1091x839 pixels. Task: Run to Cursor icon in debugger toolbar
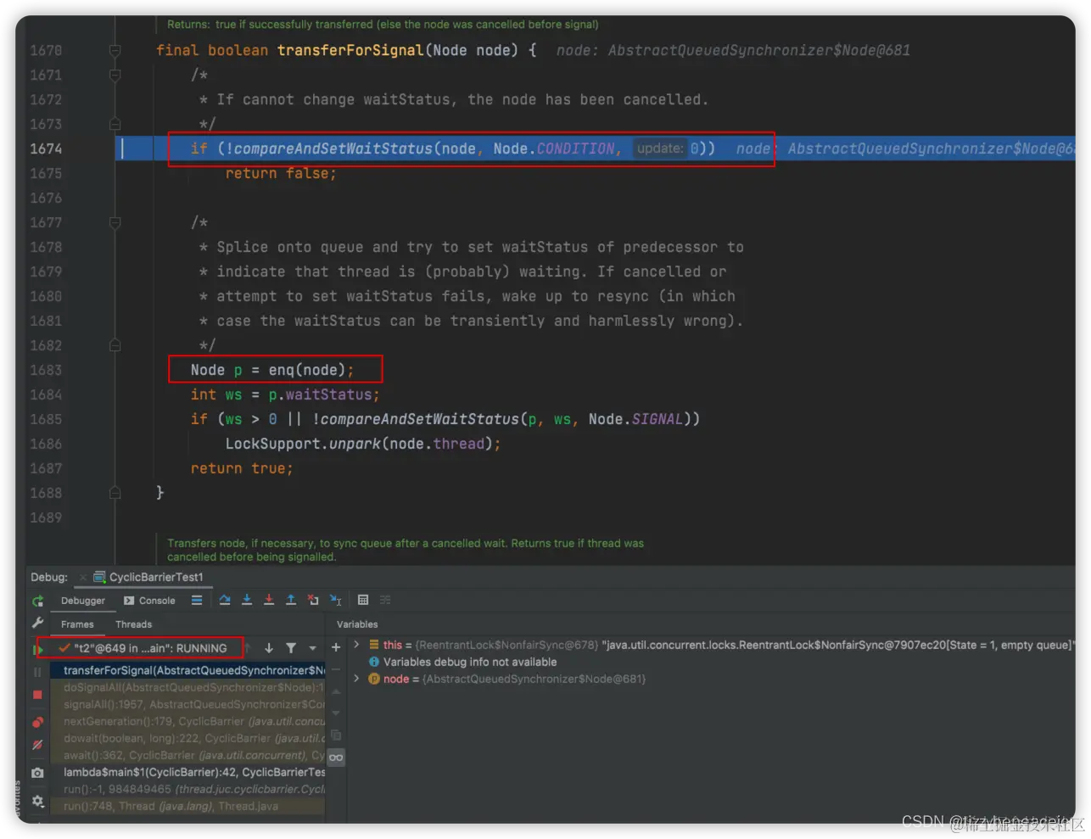336,600
